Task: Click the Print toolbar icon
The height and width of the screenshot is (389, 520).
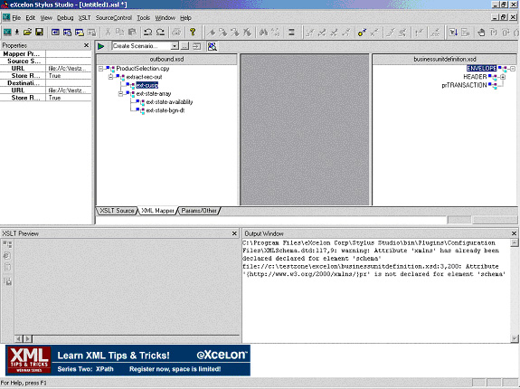Action: 176,33
